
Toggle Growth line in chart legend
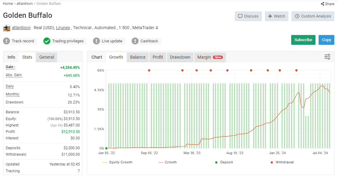[x=168, y=162]
